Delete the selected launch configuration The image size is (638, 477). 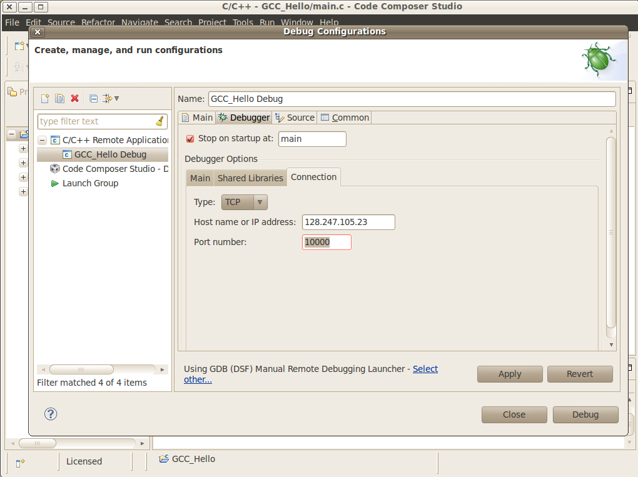pyautogui.click(x=74, y=98)
